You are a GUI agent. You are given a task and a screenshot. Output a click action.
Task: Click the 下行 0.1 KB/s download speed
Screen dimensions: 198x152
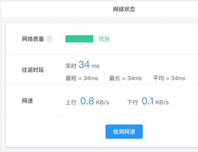(148, 101)
